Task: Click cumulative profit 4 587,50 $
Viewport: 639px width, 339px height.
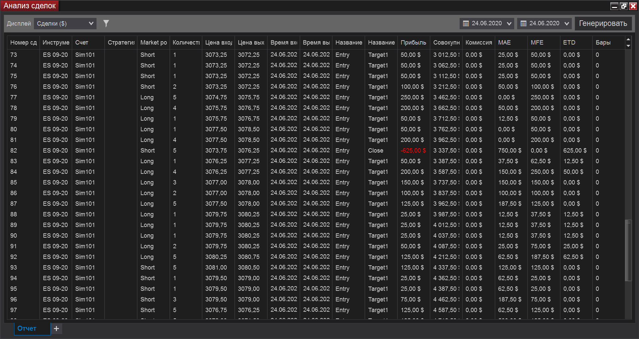Action: [x=446, y=310]
